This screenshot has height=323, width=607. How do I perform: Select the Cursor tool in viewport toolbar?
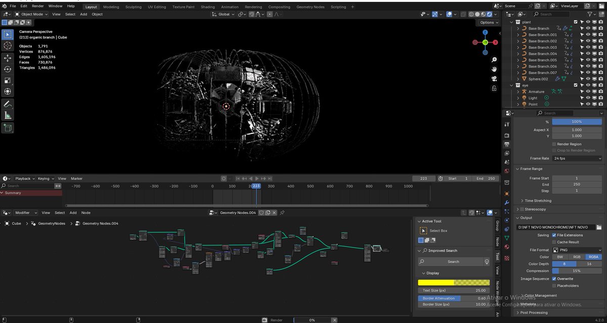click(8, 45)
